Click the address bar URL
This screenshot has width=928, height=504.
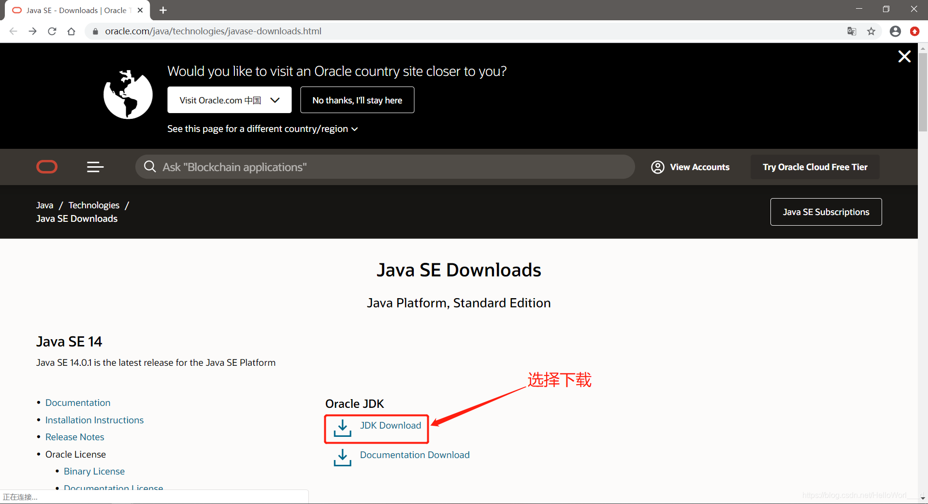[x=213, y=31]
